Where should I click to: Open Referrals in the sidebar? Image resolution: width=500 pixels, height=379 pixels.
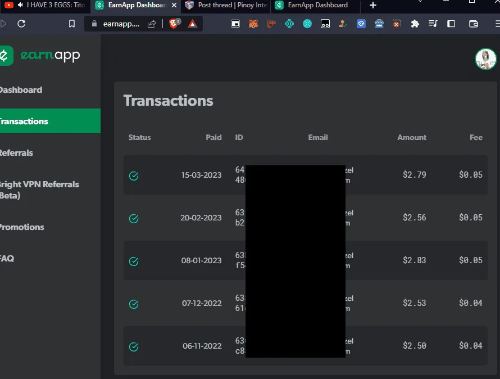point(16,153)
